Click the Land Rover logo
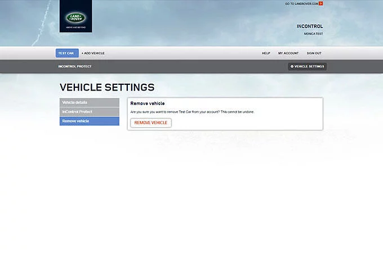The width and height of the screenshot is (383, 253). pos(75,16)
